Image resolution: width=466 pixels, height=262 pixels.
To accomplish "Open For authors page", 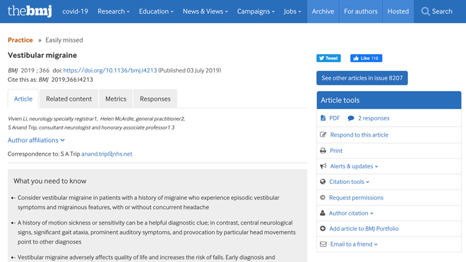I will tap(361, 11).
